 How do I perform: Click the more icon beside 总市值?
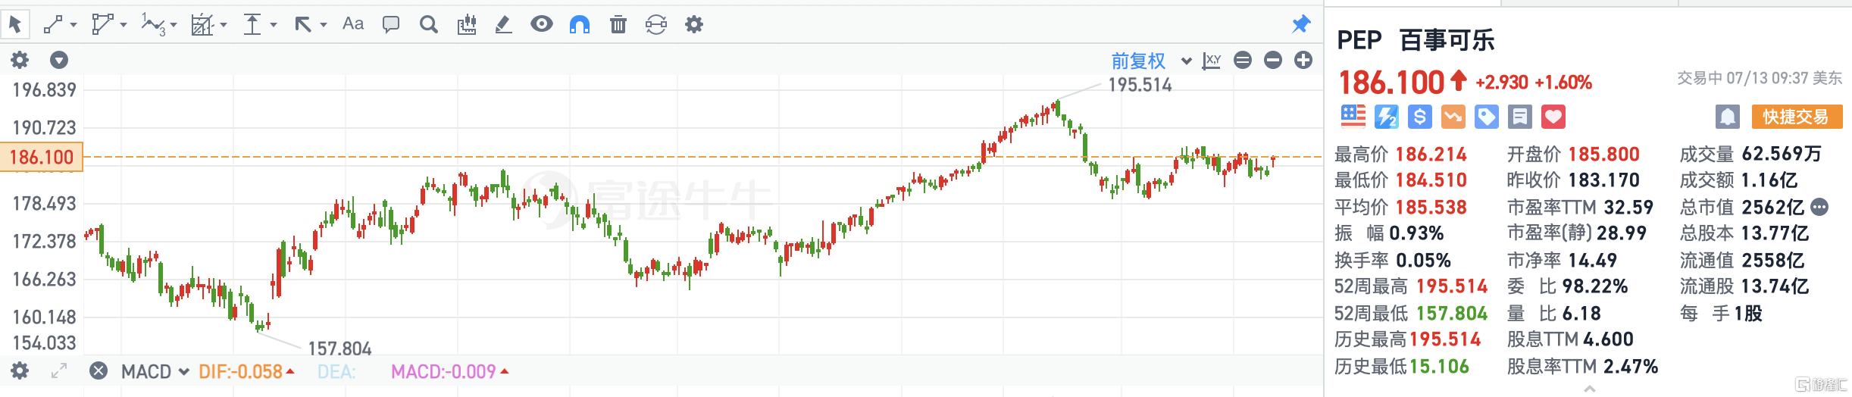(x=1819, y=207)
